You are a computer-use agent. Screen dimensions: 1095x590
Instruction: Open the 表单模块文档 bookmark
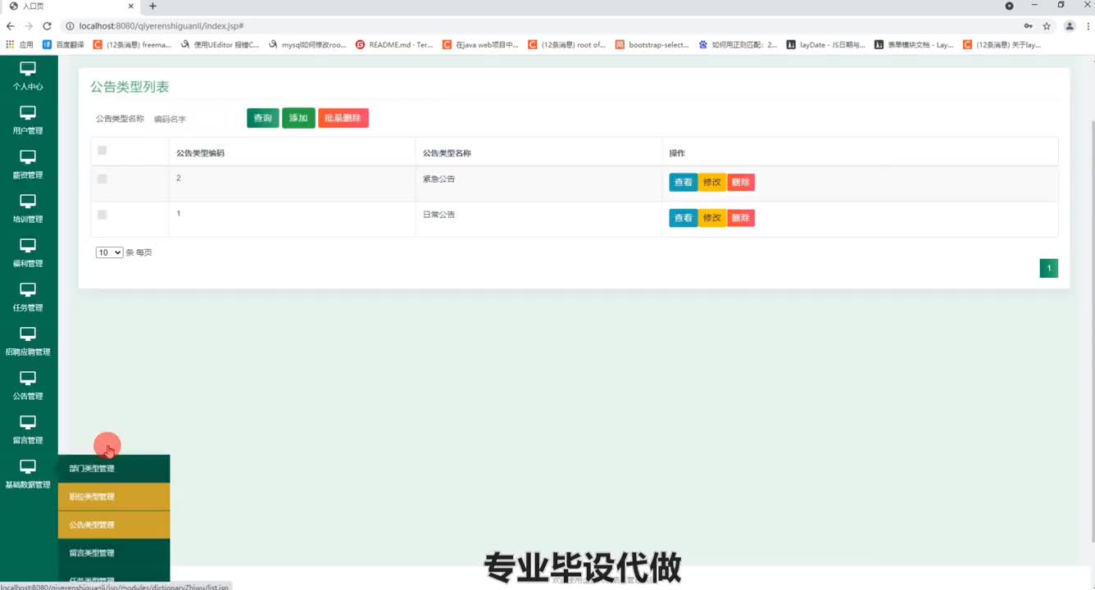[914, 45]
